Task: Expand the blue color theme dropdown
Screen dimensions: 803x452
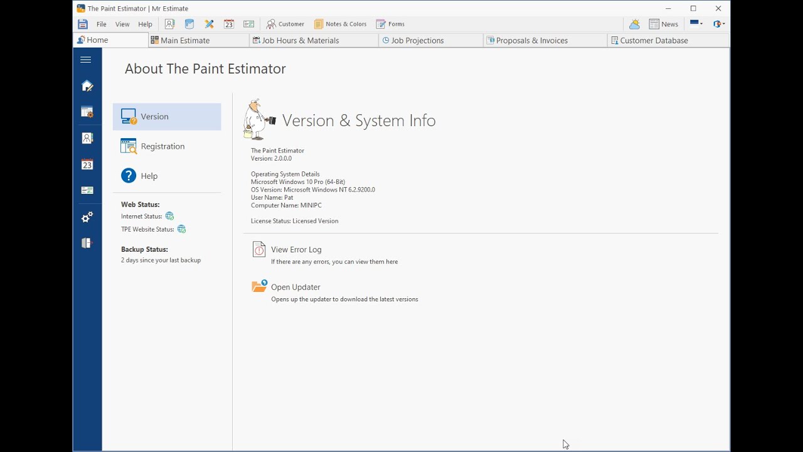Action: coord(696,24)
